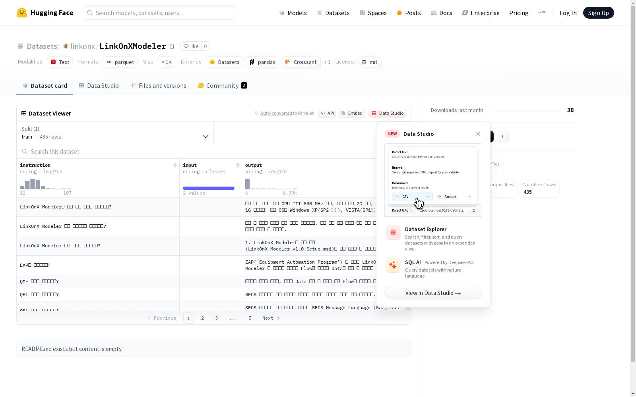Screen dimensions: 636x397
Task: Sort the instruction column with its arrows
Action: (x=175, y=165)
